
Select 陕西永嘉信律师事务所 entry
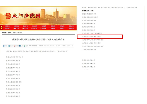89,20
